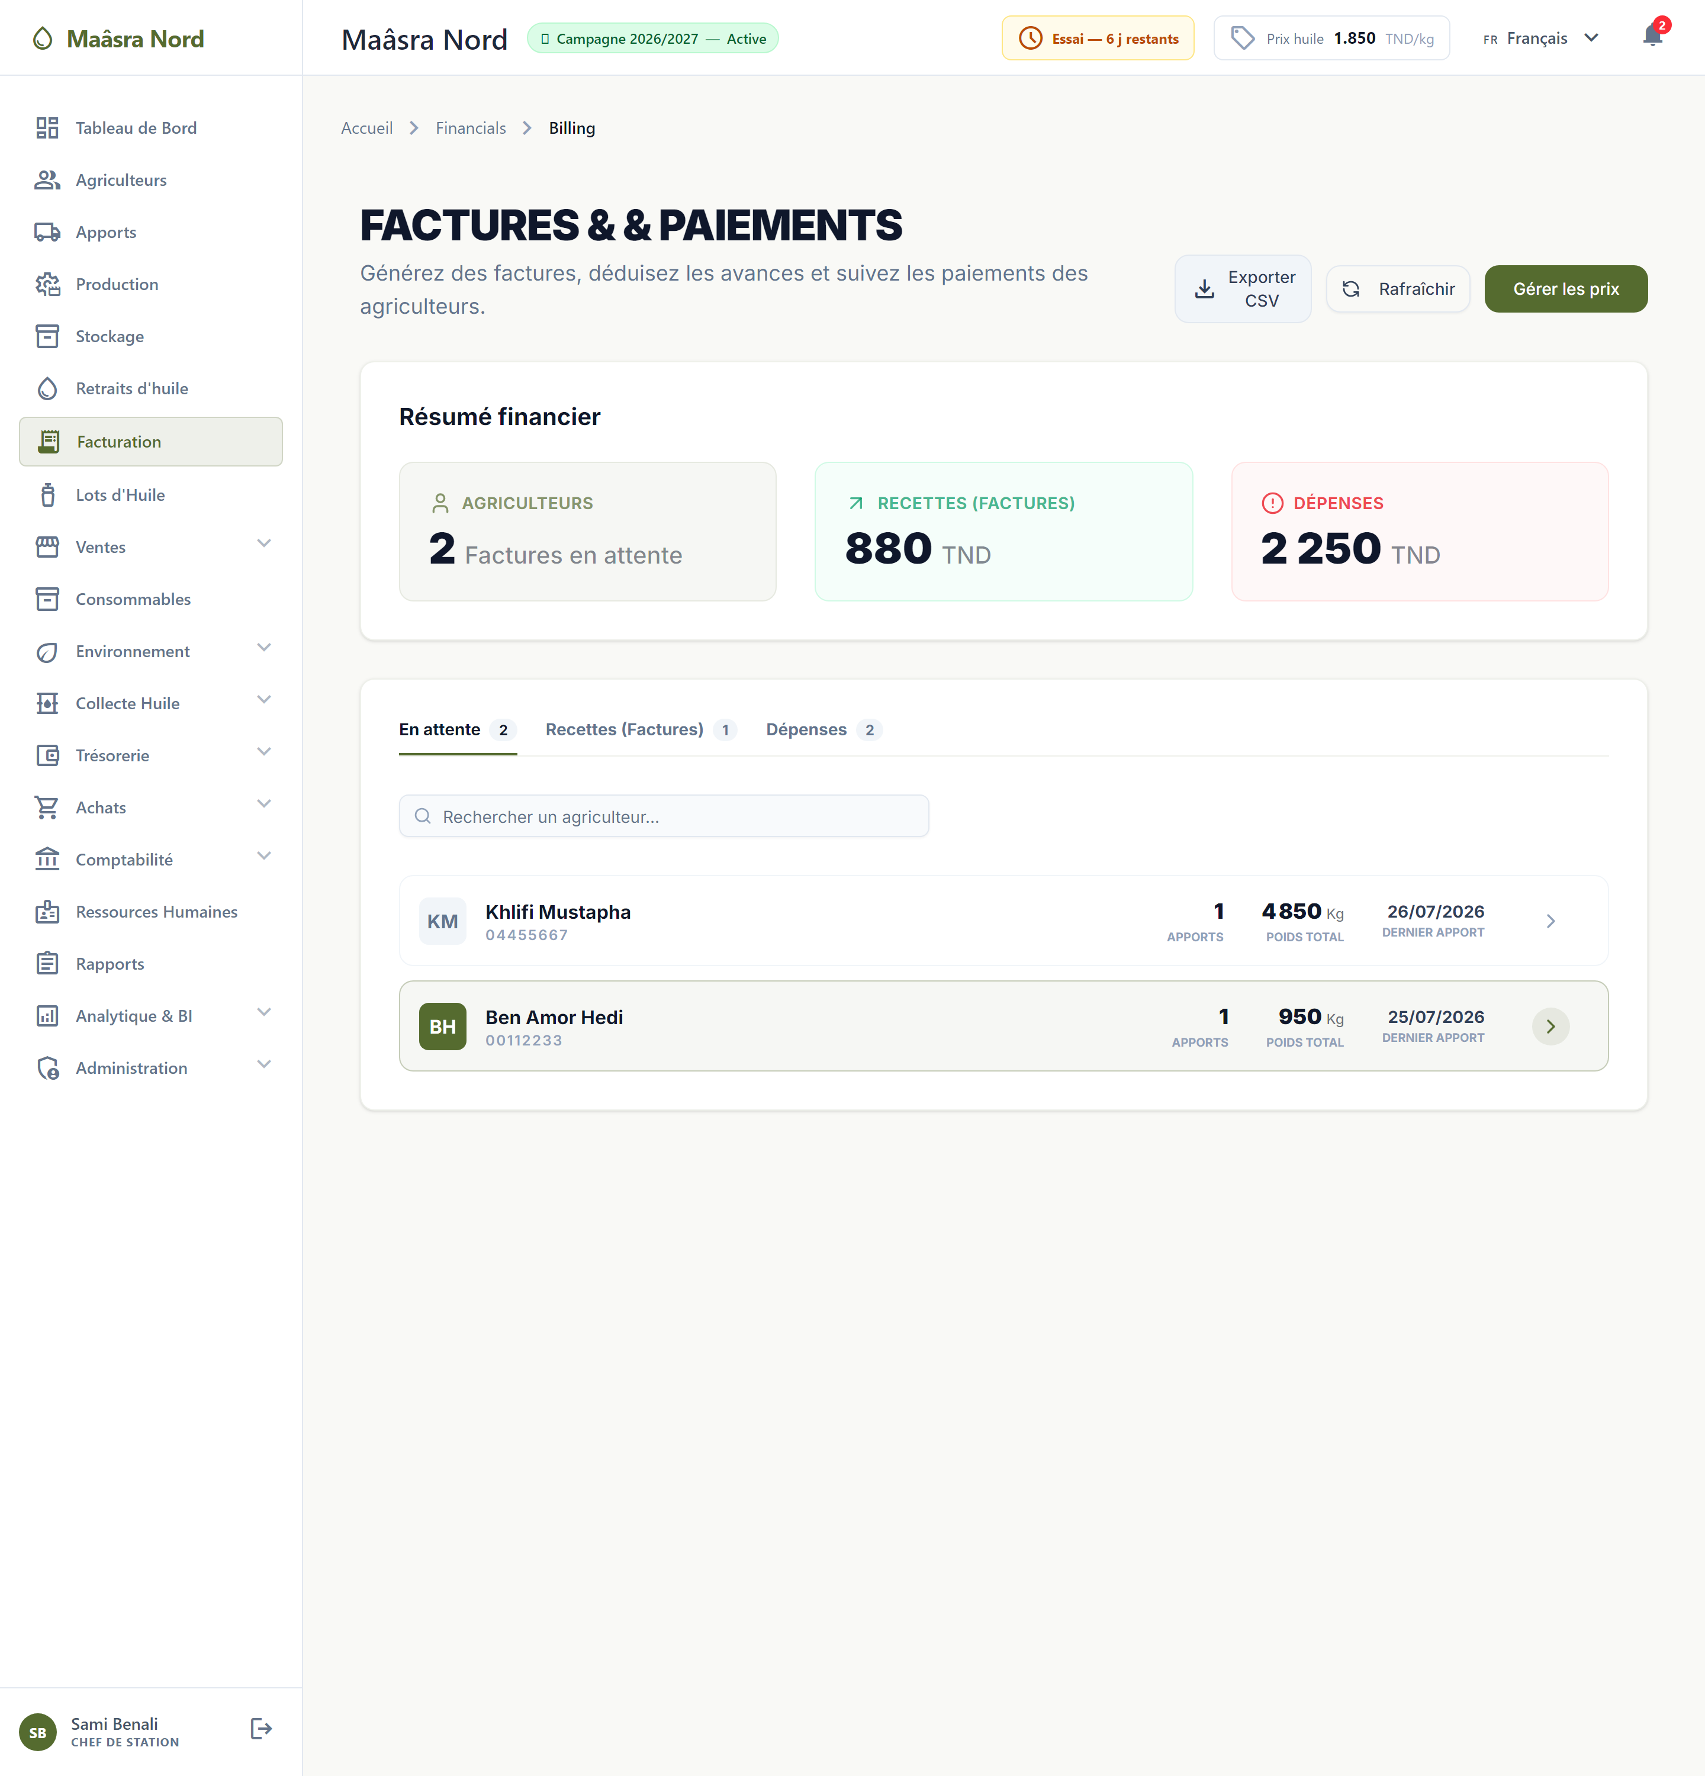This screenshot has width=1705, height=1776.
Task: Open Rapports in the sidebar
Action: pos(150,963)
